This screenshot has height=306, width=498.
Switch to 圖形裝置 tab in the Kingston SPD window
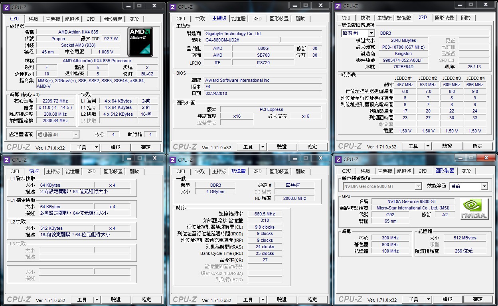click(445, 18)
